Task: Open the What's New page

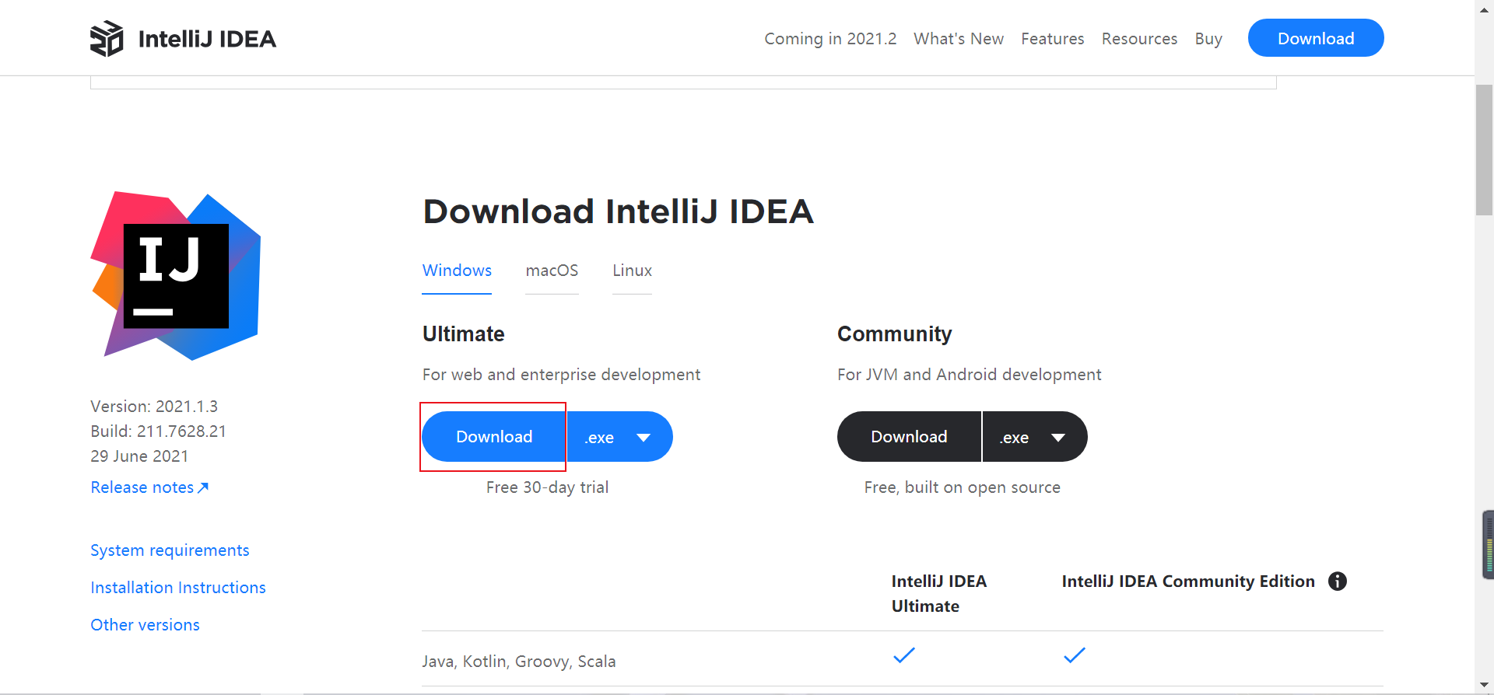Action: pos(959,39)
